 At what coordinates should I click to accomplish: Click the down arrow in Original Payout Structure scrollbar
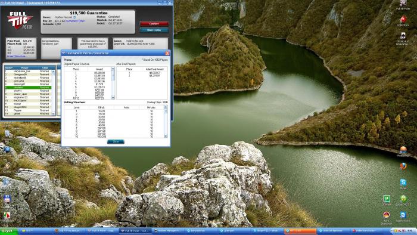(113, 98)
